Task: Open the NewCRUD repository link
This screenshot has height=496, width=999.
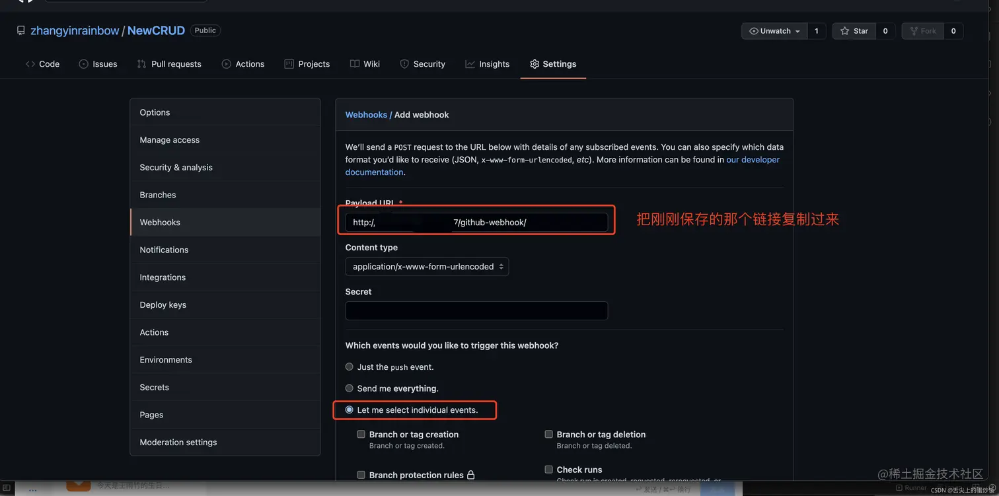Action: pos(156,30)
